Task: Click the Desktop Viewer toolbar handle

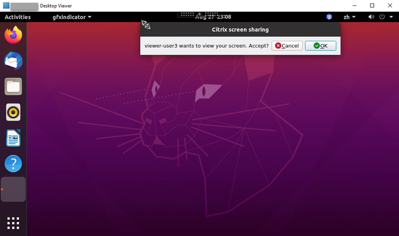Action: coord(199,14)
